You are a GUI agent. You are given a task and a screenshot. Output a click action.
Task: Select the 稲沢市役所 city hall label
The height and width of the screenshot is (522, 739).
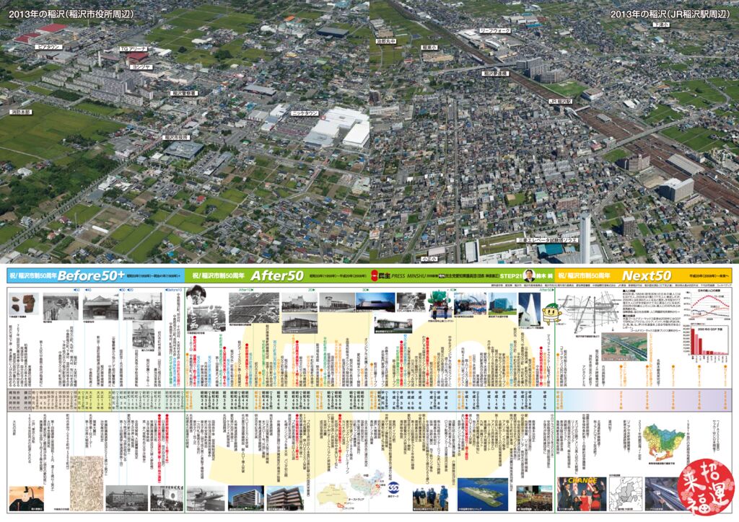176,136
